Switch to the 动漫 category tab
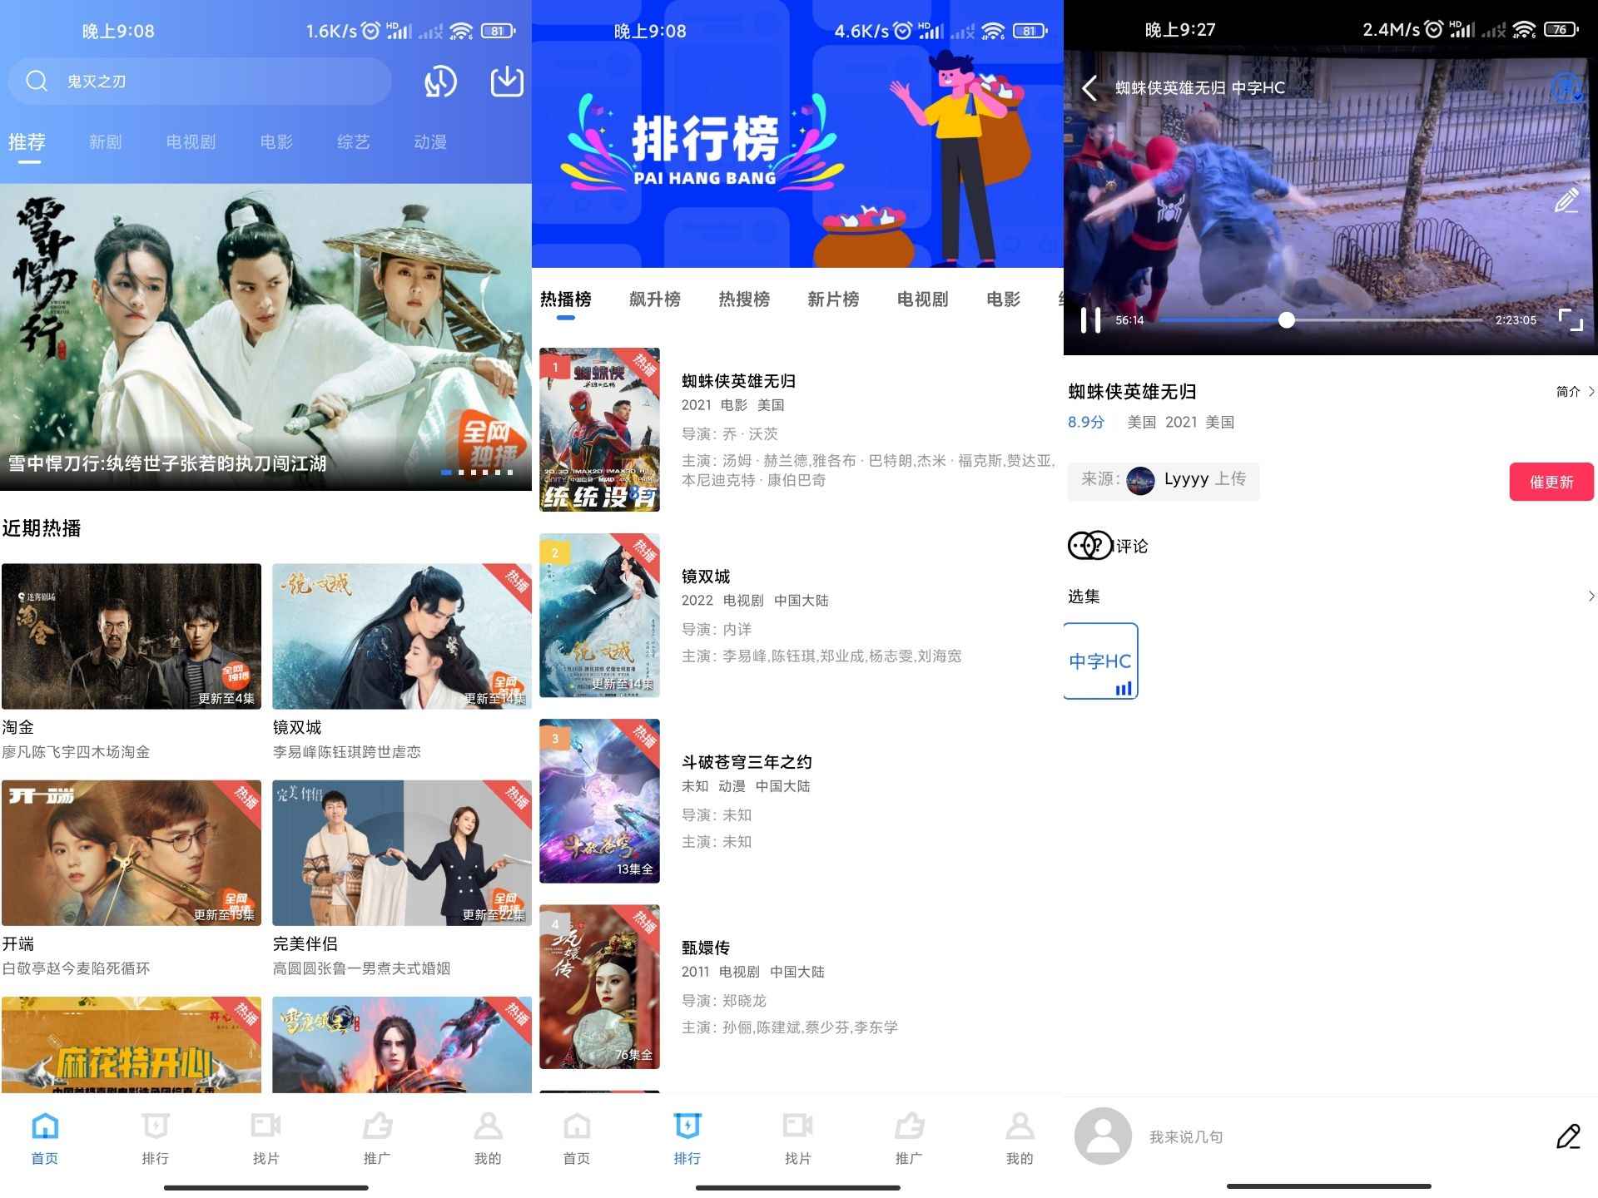The image size is (1598, 1198). [432, 141]
